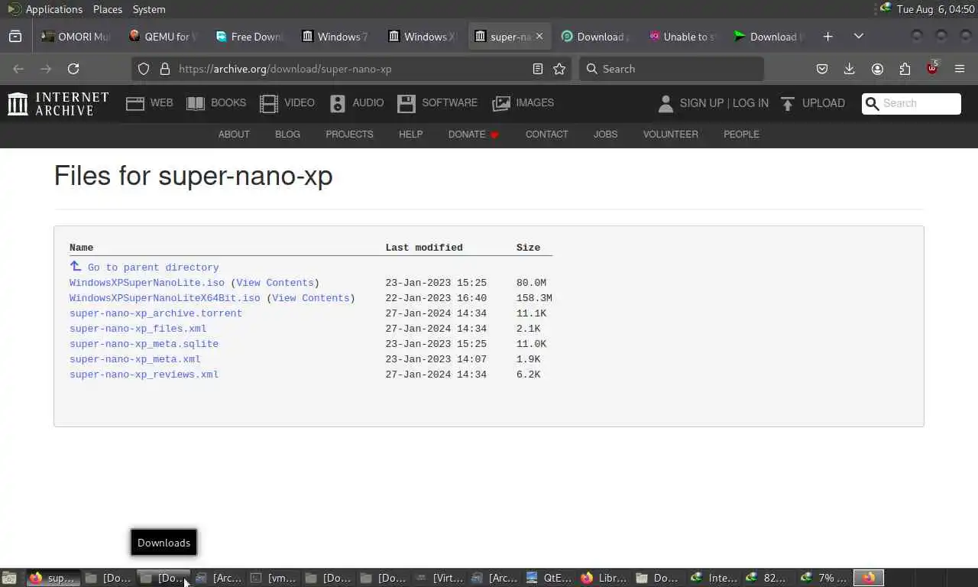Click the DONATE link with heart
Viewport: 978px width, 587px height.
[474, 135]
